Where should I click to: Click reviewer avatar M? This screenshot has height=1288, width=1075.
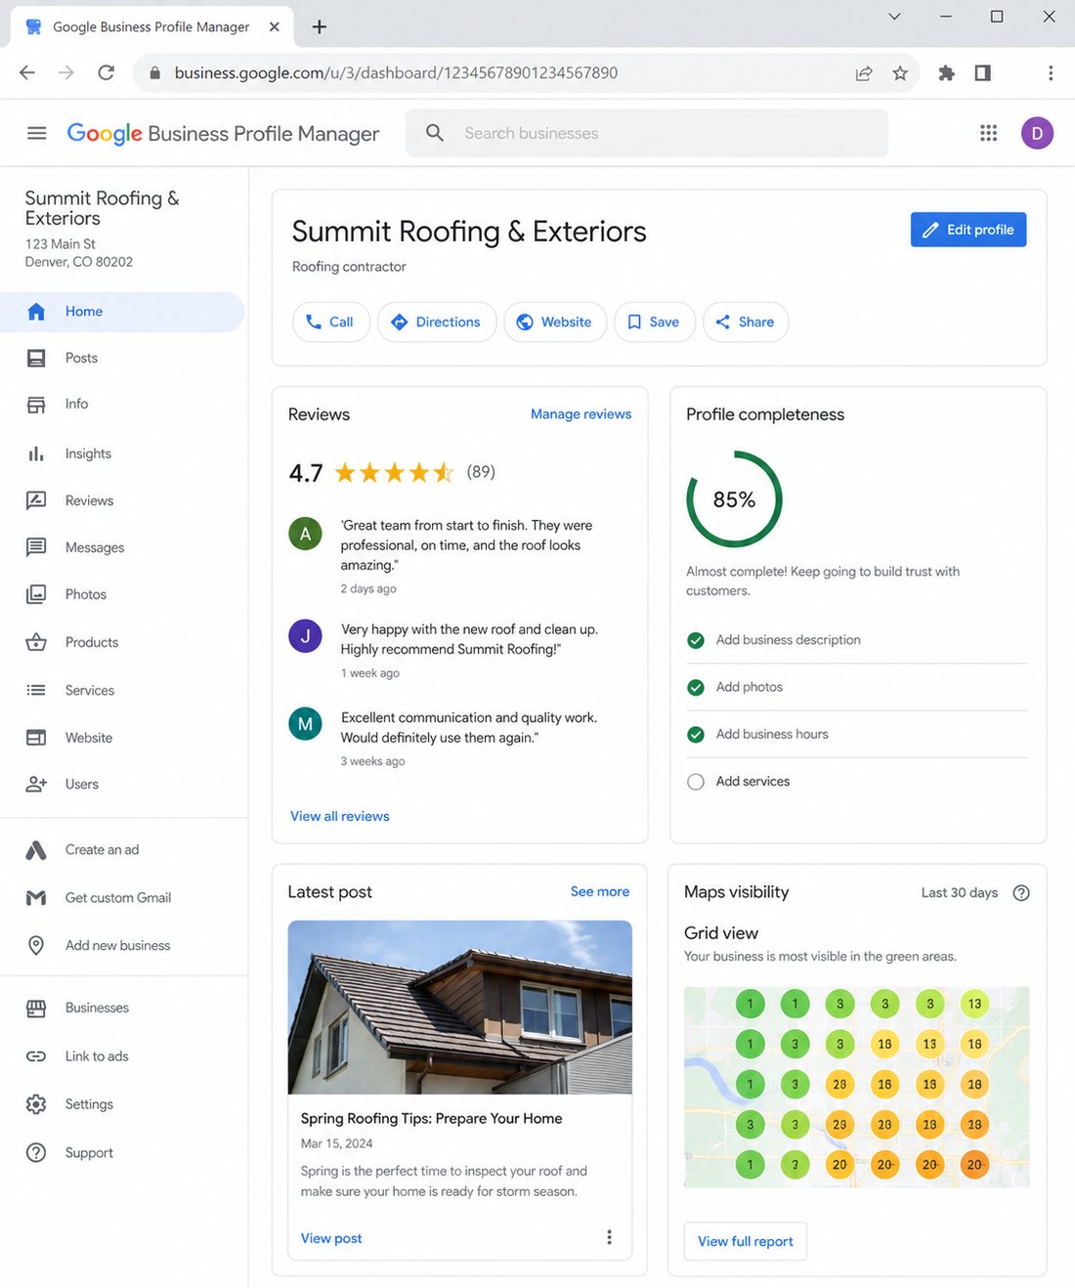[x=305, y=724]
